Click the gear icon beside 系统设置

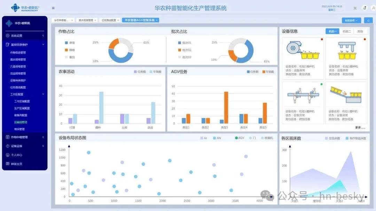[x=8, y=36]
